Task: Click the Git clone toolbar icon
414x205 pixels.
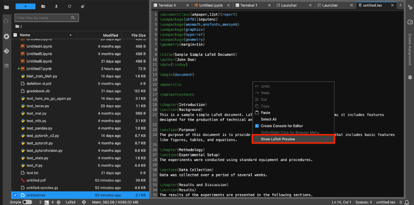Action: (83, 6)
